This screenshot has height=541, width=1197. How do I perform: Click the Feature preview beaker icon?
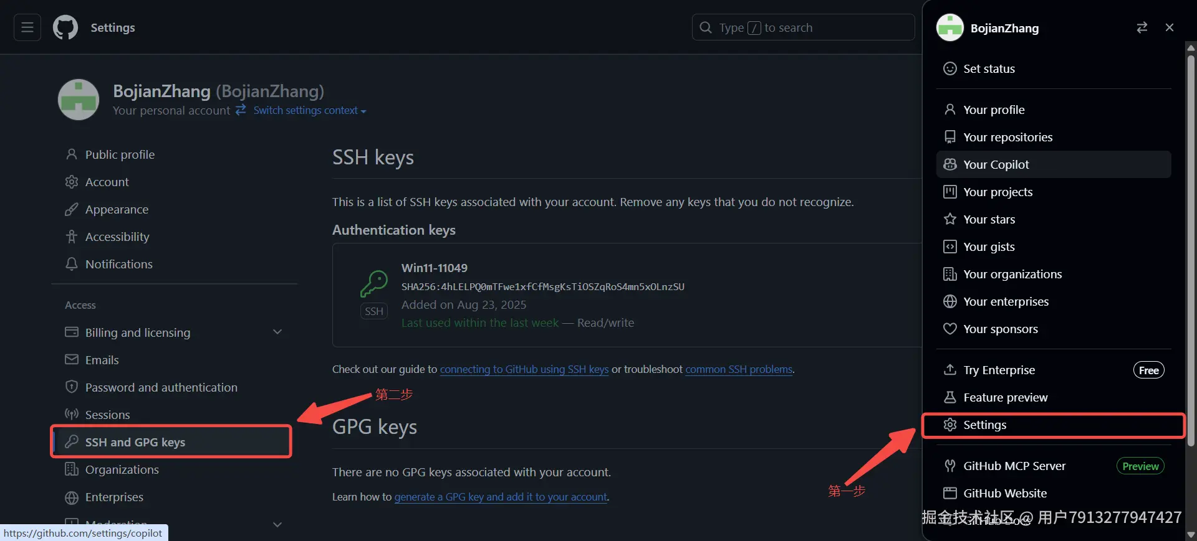click(x=950, y=397)
